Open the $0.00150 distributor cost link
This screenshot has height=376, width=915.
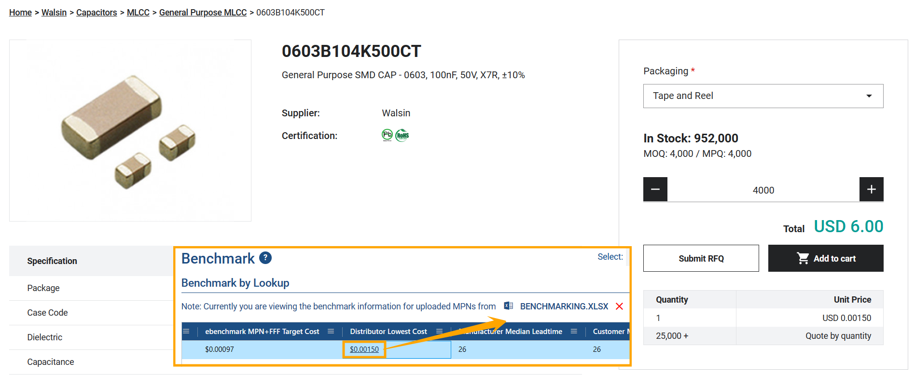[364, 349]
